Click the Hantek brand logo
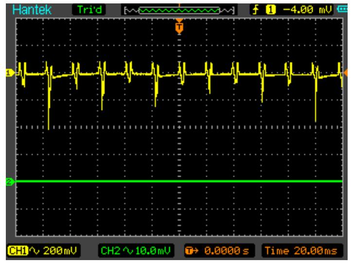Screen dimensions: 352x264 (32, 10)
